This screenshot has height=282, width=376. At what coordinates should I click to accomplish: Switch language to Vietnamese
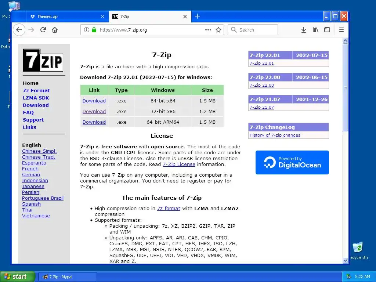36,216
